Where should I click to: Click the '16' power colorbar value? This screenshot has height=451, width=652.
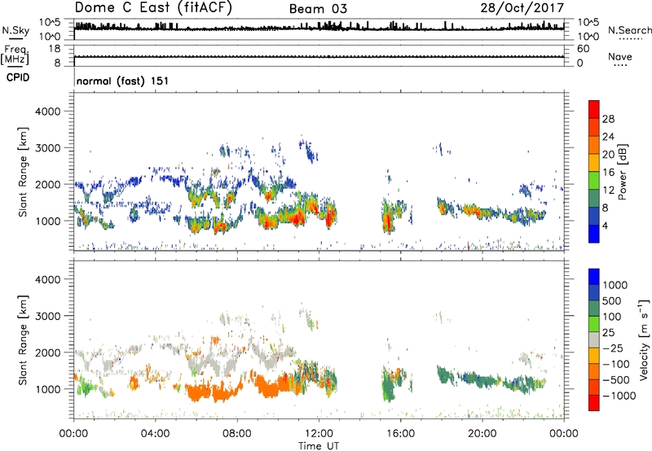608,173
